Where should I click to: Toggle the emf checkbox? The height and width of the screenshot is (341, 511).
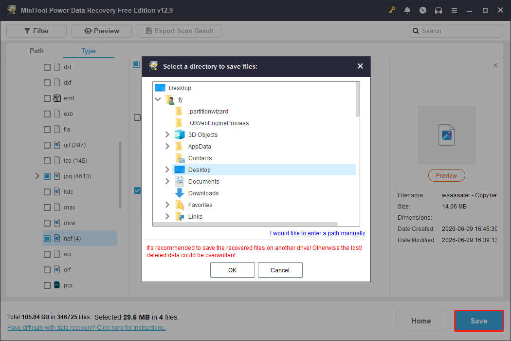click(47, 98)
